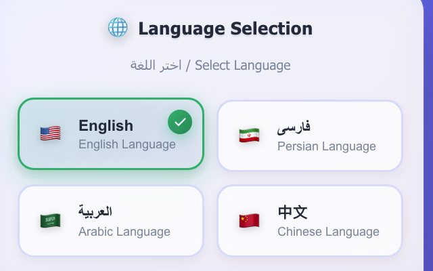Click the "فارسی" language name
The height and width of the screenshot is (271, 433).
tap(294, 127)
